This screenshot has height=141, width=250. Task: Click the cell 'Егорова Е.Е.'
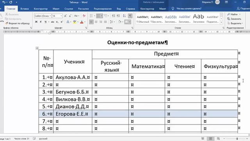pyautogui.click(x=73, y=114)
